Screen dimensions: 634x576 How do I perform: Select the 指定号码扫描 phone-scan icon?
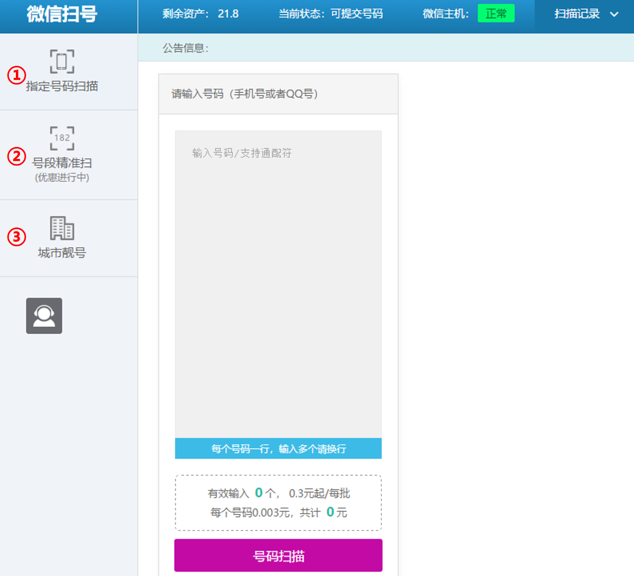point(61,61)
